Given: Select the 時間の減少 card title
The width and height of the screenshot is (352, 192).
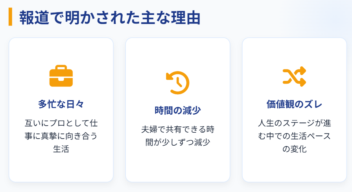Looking at the screenshot, I should tap(178, 110).
